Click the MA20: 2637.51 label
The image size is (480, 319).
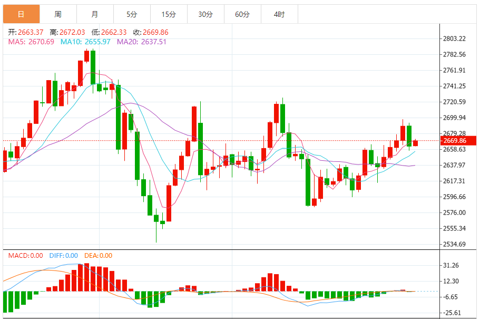pos(142,42)
